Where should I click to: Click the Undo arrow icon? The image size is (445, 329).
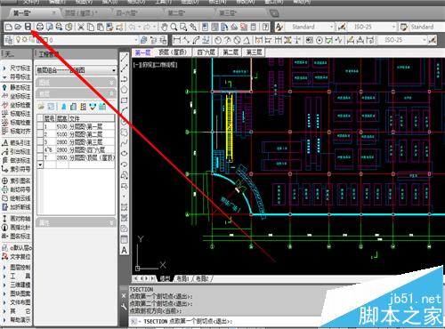point(132,27)
